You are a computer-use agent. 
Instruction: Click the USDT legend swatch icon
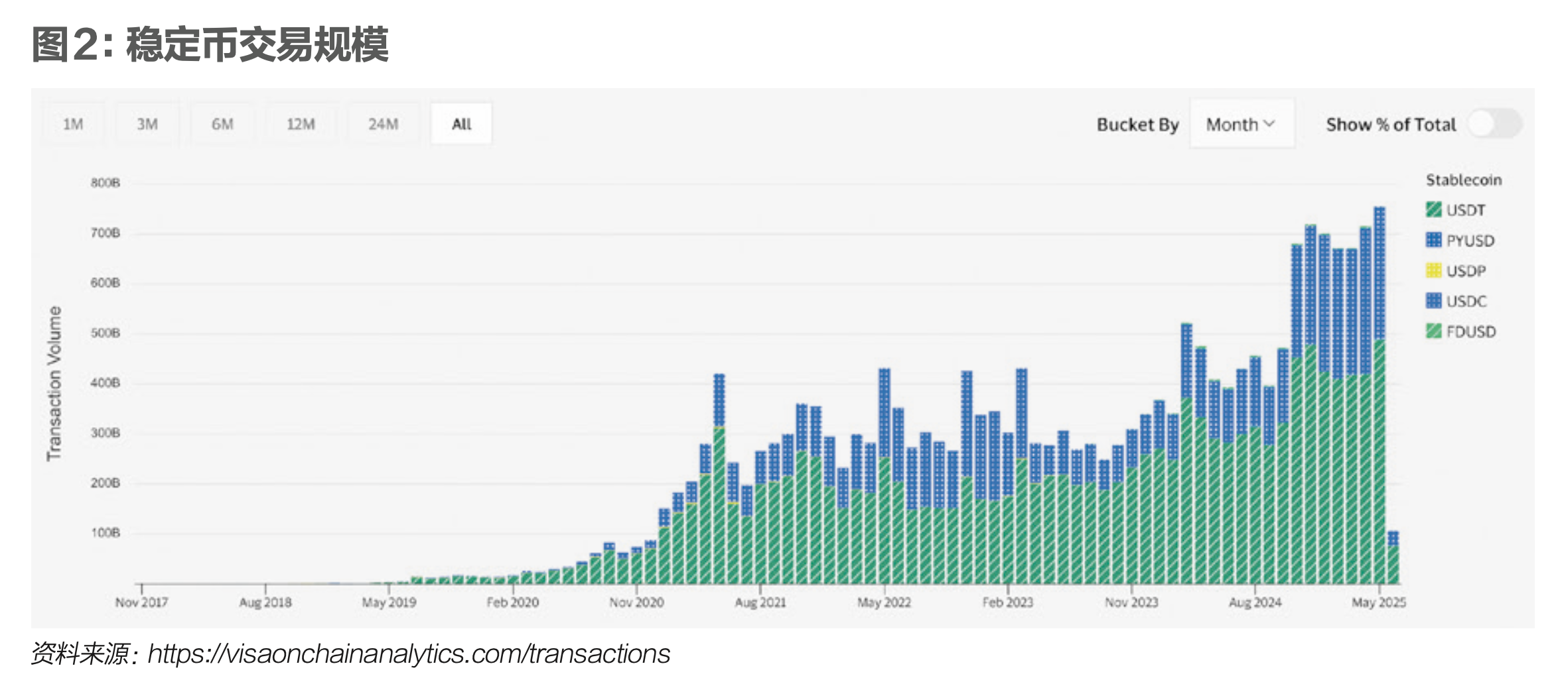pos(1433,210)
